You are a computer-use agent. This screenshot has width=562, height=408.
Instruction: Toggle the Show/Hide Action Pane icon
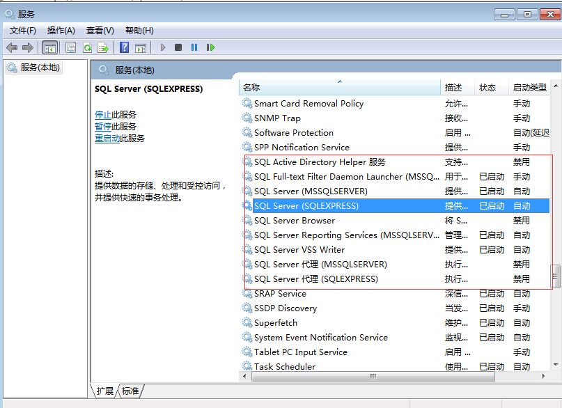pyautogui.click(x=141, y=47)
